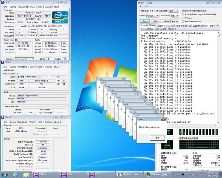Click the Intel Core i7 logo
Image resolution: width=222 pixels, height=178 pixels.
pyautogui.click(x=60, y=17)
